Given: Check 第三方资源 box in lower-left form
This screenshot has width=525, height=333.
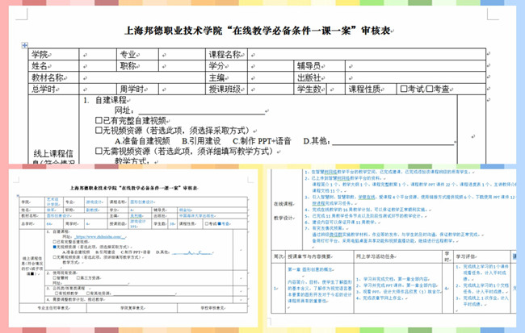Looking at the screenshot, I should coord(78,278).
